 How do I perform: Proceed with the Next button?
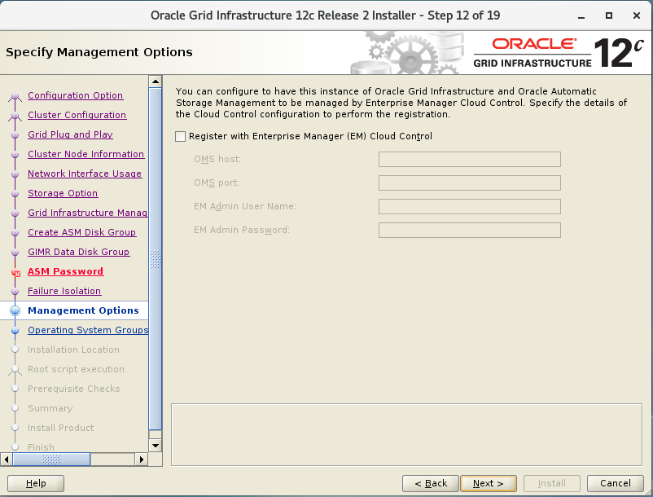coord(489,483)
